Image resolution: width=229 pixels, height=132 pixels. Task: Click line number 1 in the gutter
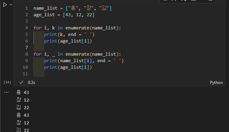tap(27, 8)
